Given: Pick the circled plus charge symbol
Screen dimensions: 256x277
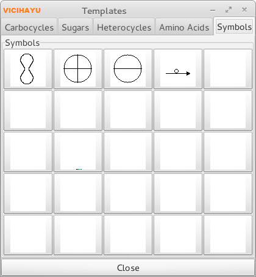Looking at the screenshot, I should (78, 69).
